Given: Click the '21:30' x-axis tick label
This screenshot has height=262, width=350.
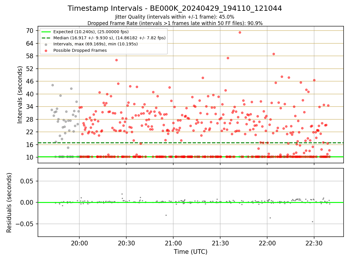Looking at the screenshot, I should coord(220,243).
